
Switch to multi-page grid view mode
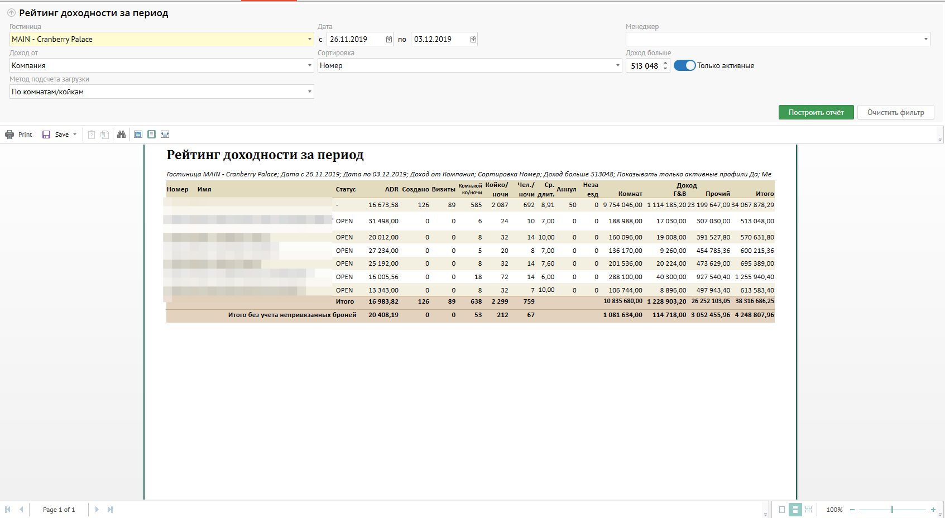click(808, 510)
